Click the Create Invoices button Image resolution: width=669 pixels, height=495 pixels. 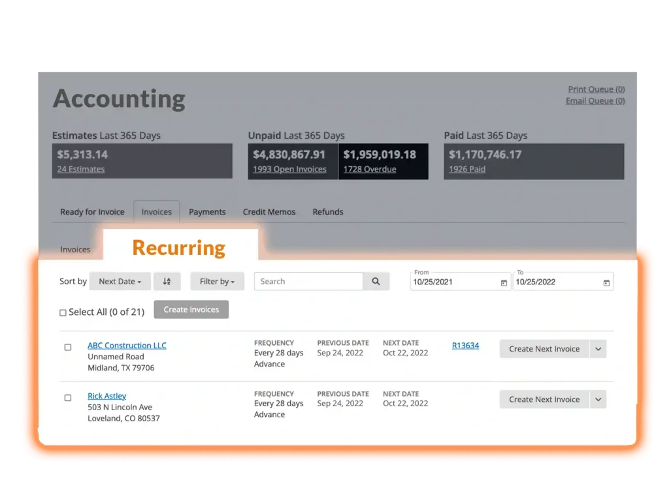tap(191, 309)
